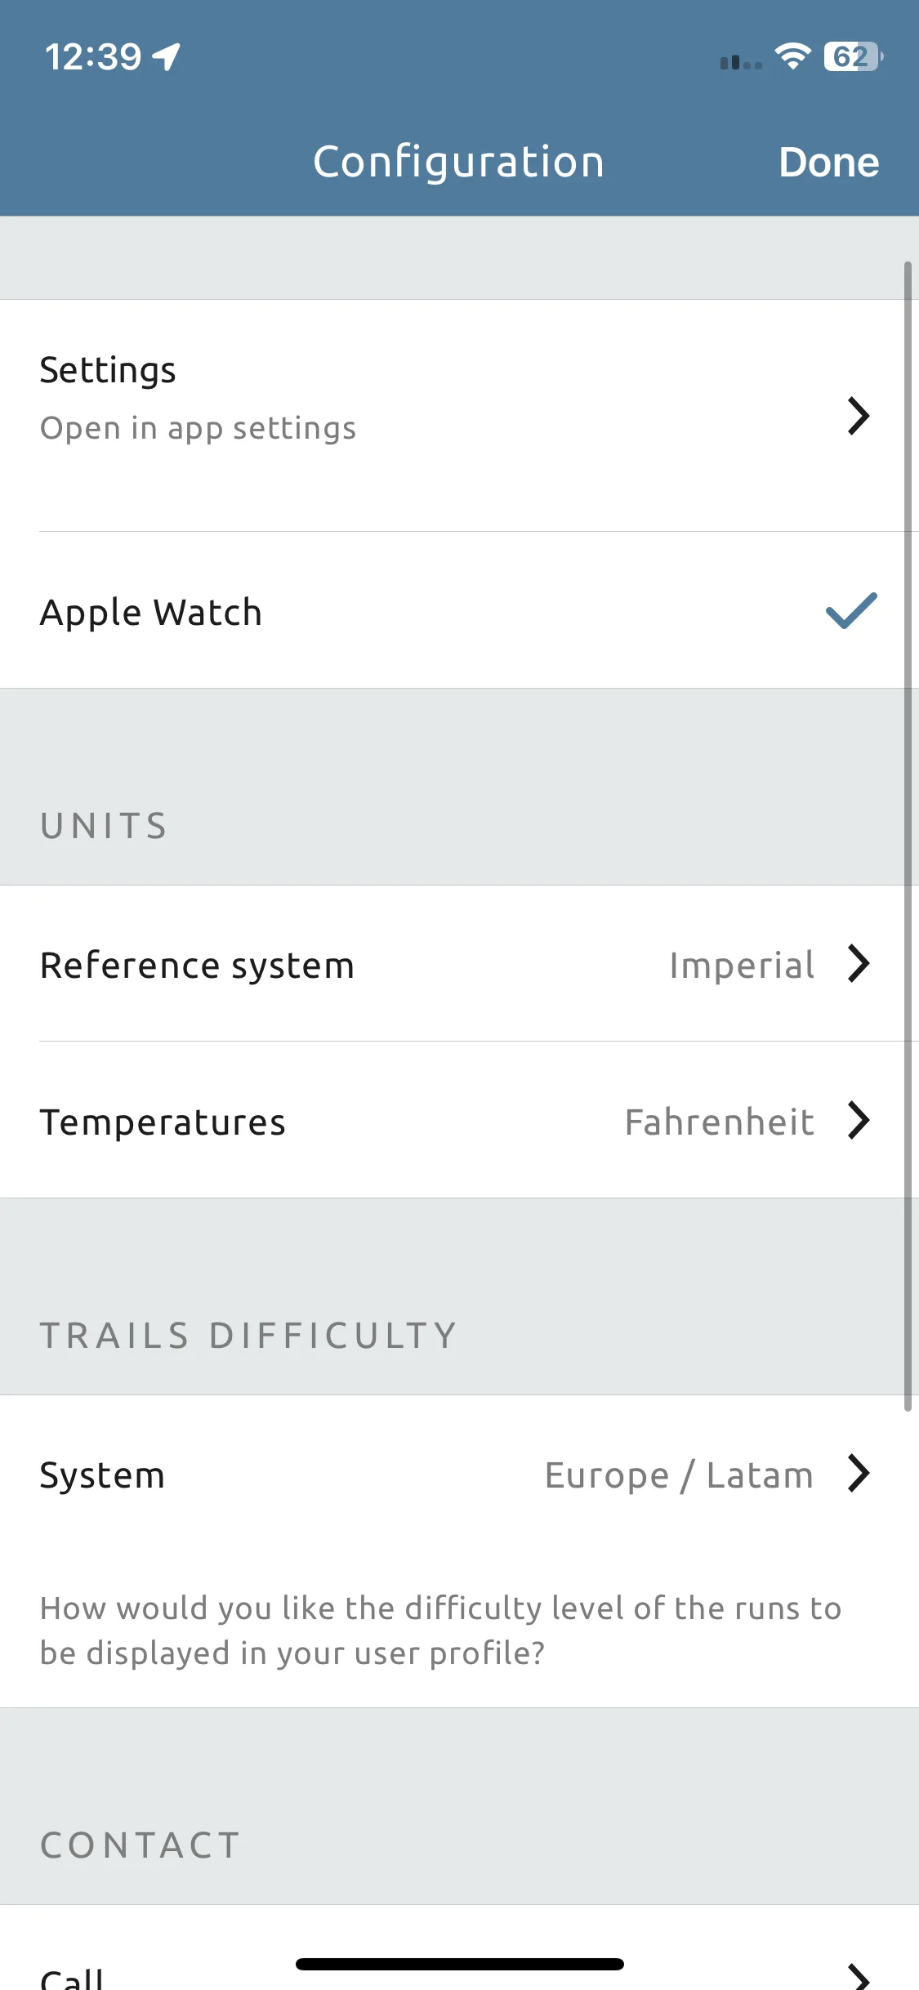Toggle the Apple Watch checkmark
The image size is (919, 1990).
click(x=851, y=611)
